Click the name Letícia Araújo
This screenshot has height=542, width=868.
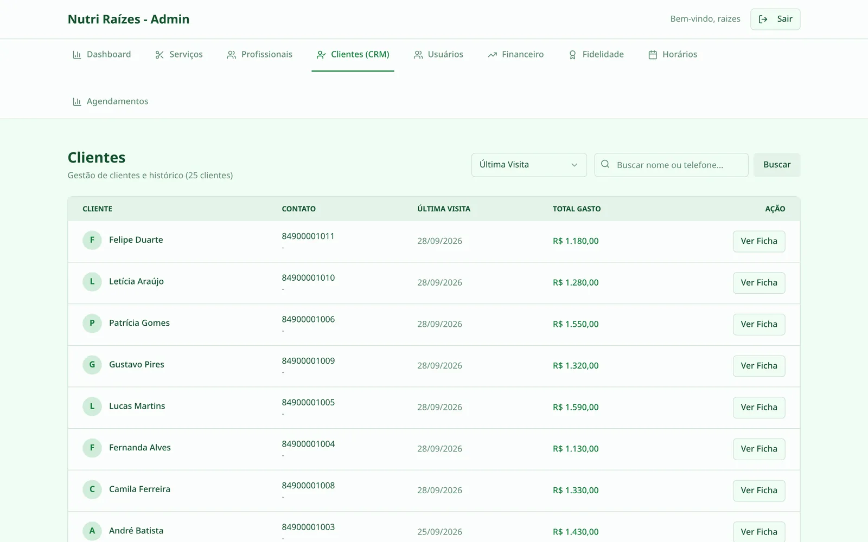coord(136,281)
